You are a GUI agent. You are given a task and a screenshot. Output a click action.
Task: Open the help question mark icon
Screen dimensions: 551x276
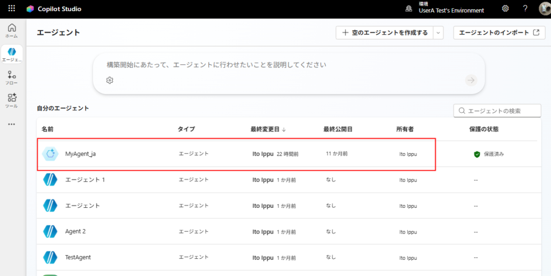click(x=525, y=9)
